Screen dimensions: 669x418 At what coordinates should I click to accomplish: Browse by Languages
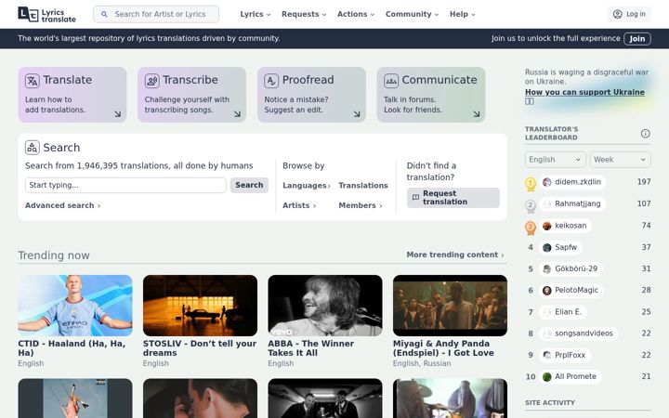(x=307, y=186)
